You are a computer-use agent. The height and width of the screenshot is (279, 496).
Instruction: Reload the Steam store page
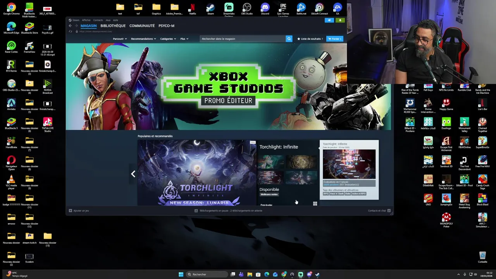70,31
